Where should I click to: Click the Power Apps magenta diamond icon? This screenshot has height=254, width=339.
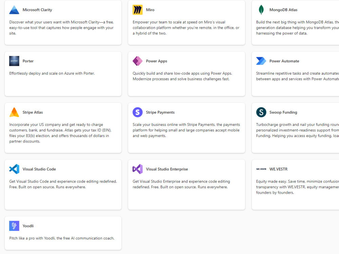(138, 61)
